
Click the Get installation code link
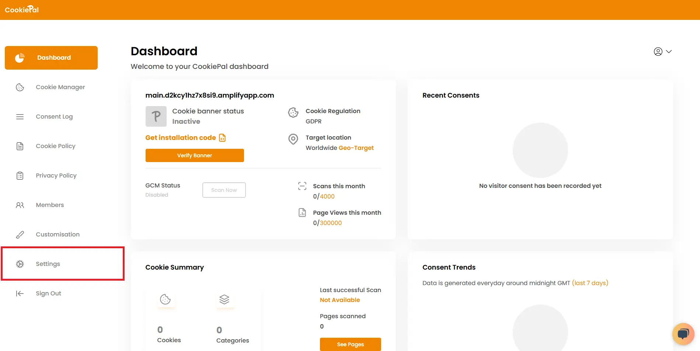coord(181,138)
